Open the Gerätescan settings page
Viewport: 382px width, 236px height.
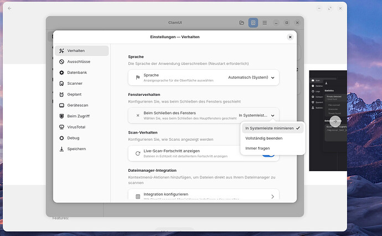(81, 105)
